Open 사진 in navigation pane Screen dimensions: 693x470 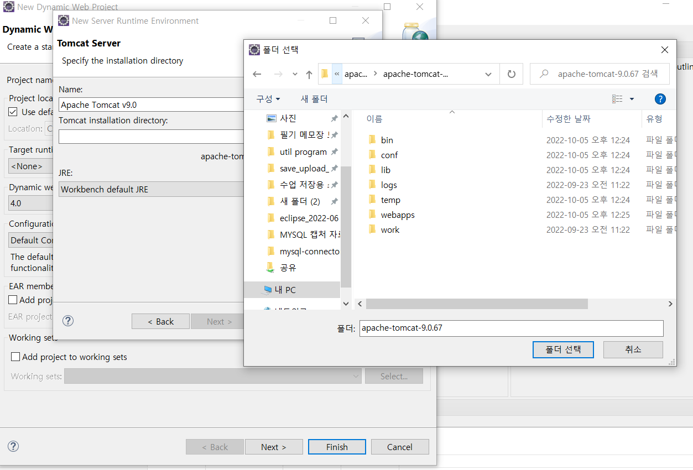[x=288, y=118]
